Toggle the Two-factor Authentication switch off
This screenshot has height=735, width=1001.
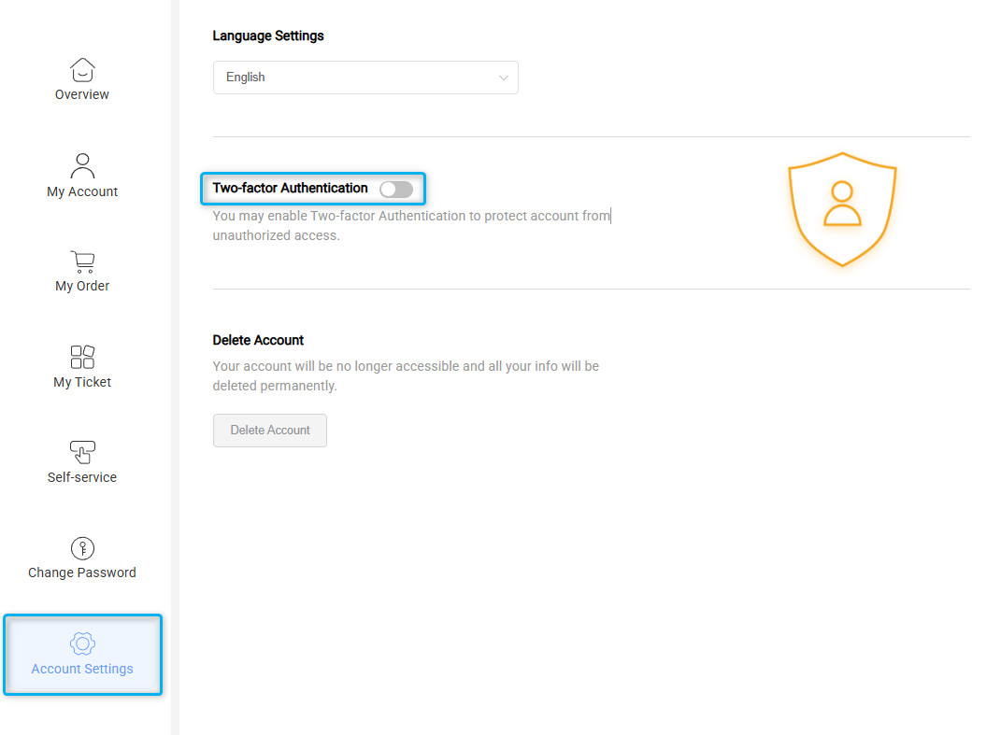[395, 189]
